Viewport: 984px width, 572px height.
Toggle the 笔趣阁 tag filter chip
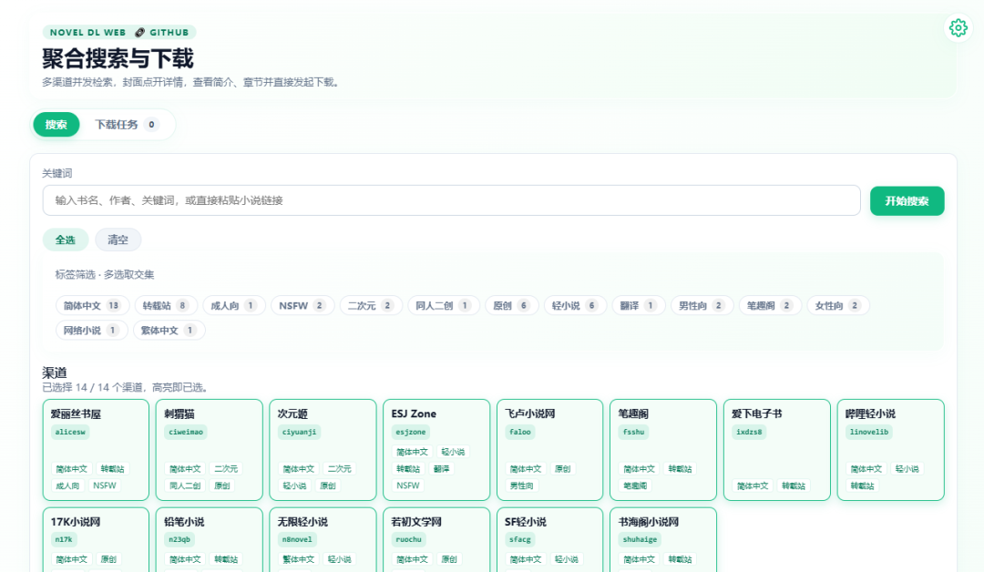pyautogui.click(x=769, y=306)
